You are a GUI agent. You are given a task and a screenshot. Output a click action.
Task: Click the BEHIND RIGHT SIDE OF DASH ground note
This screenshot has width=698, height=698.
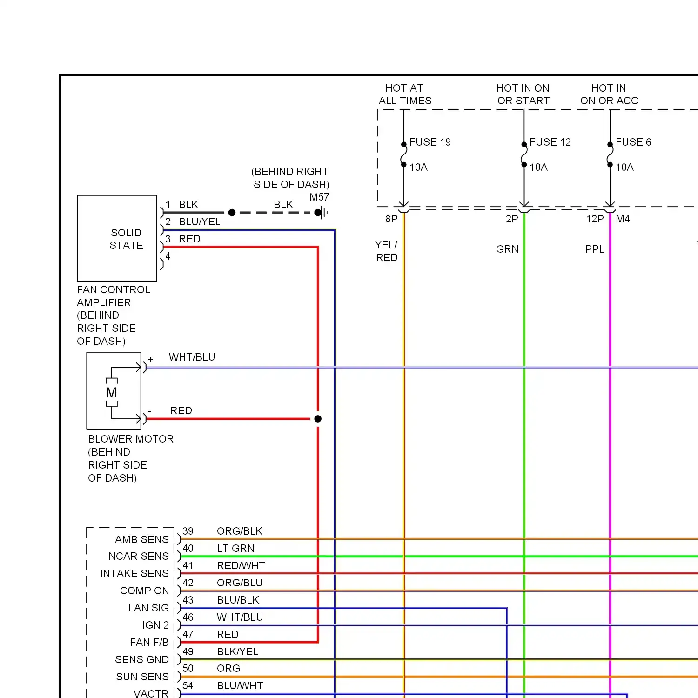pos(291,178)
